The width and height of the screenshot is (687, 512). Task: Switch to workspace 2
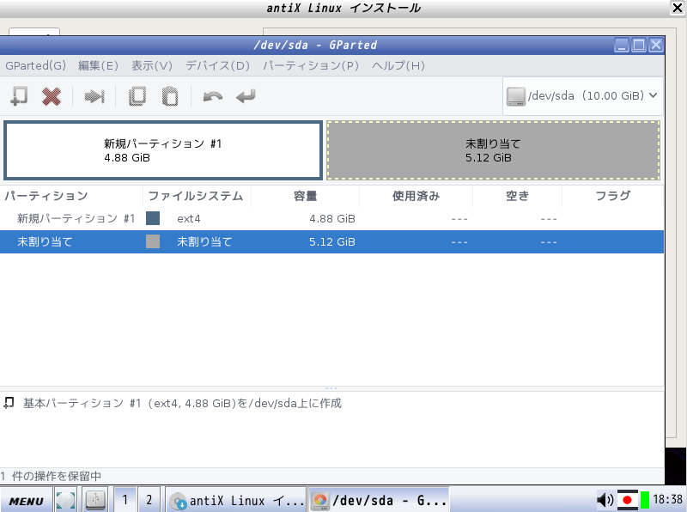pyautogui.click(x=149, y=500)
